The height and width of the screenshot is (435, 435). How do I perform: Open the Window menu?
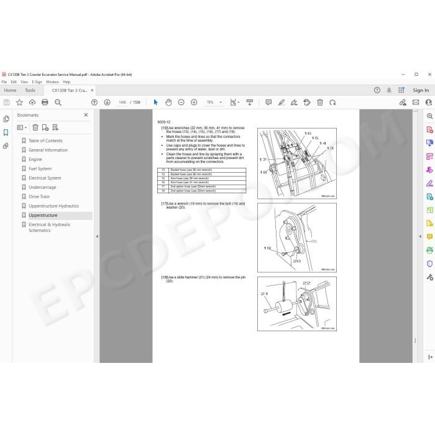coord(52,82)
